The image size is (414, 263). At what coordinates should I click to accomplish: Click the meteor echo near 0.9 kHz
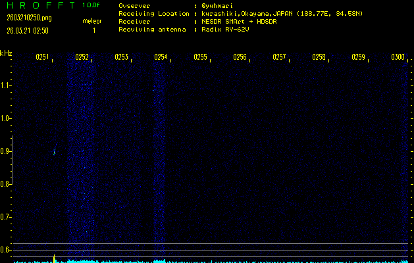(55, 151)
